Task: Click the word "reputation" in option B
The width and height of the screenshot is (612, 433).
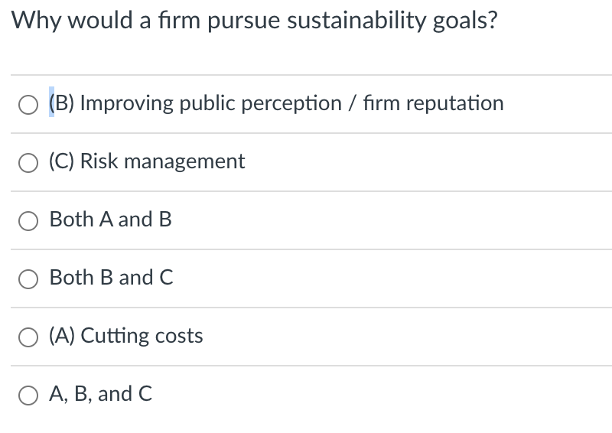Action: pos(454,103)
